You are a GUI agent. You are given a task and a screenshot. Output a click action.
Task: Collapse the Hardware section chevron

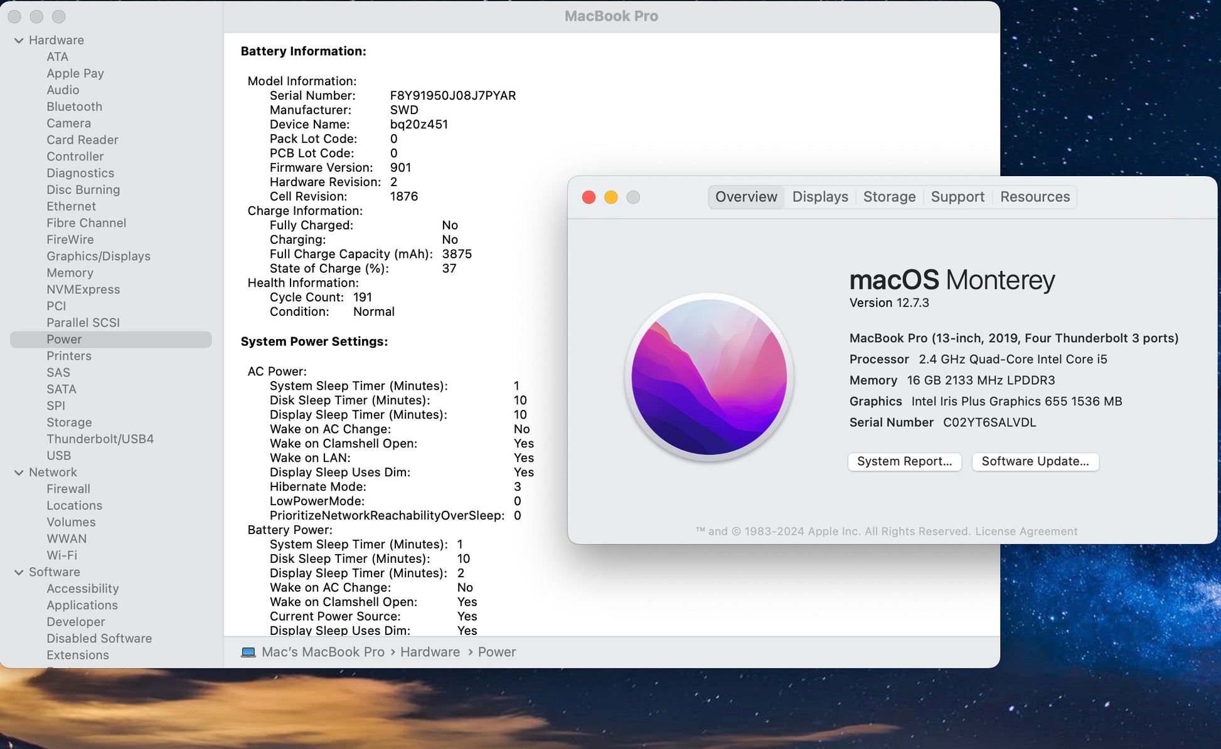point(19,40)
